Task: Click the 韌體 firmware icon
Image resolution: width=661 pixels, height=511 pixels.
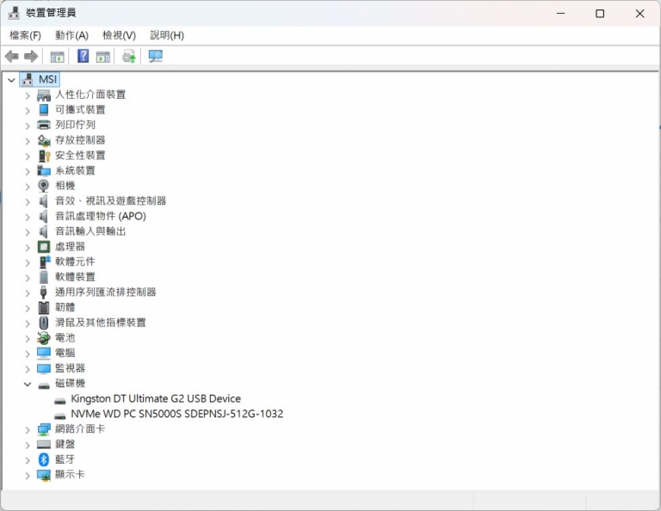Action: point(44,307)
